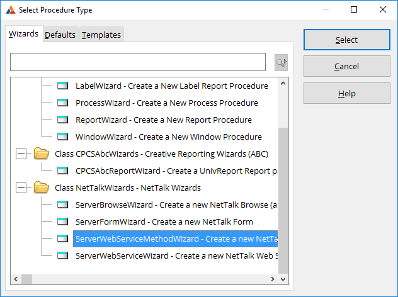Click the search icon beside the search field

pos(281,62)
